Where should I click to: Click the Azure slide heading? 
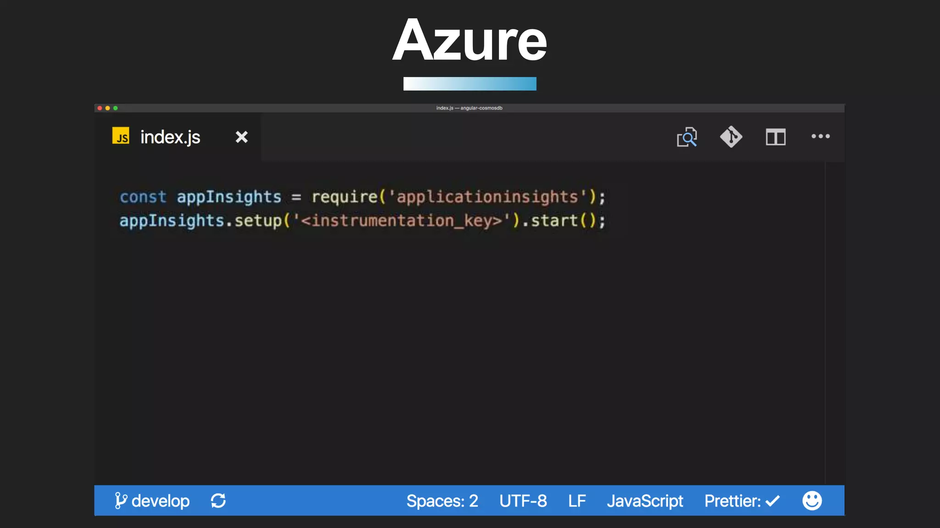(x=470, y=40)
